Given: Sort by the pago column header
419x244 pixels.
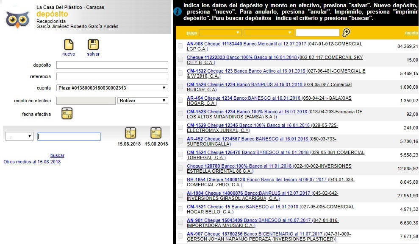Looking at the screenshot, I should click(x=191, y=33).
